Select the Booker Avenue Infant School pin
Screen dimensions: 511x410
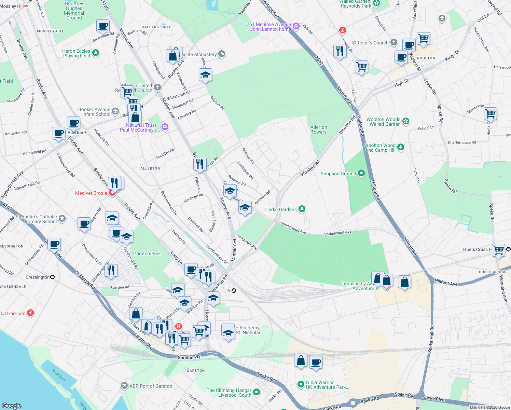pos(115,111)
